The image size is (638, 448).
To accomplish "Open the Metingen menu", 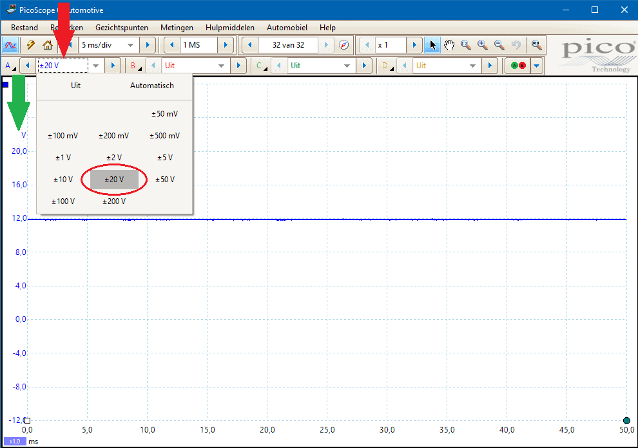I will tap(177, 28).
